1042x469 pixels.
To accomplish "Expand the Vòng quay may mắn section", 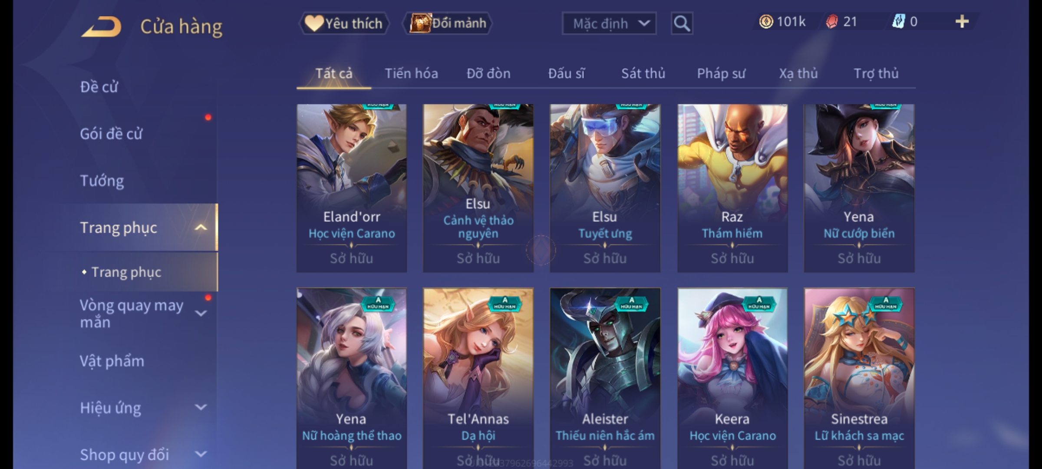I will [201, 313].
